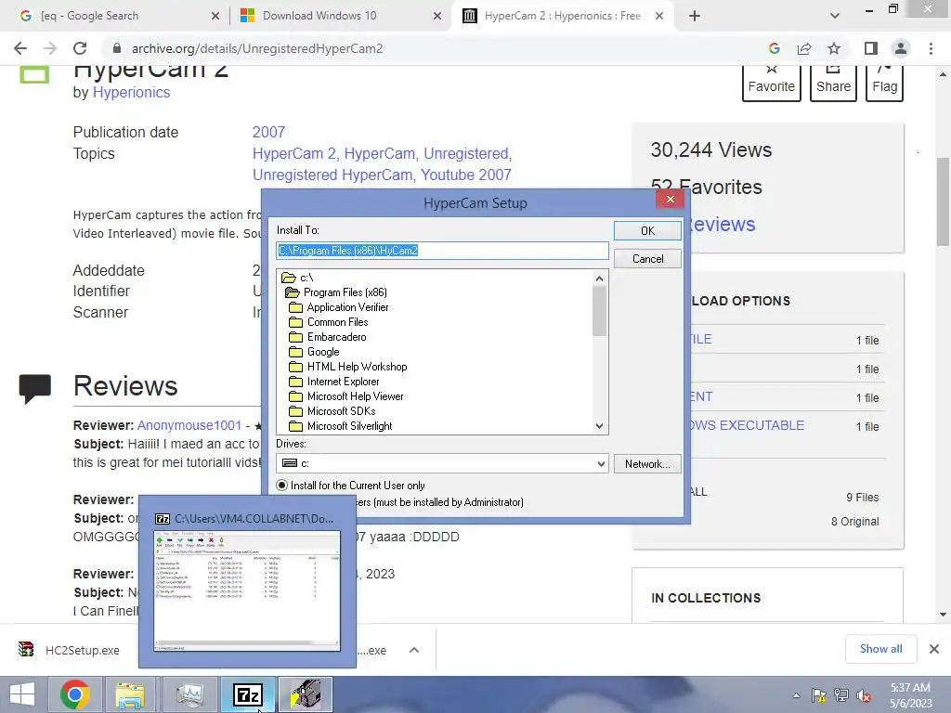
Task: Bookmark this page with the star
Action: pyautogui.click(x=834, y=48)
